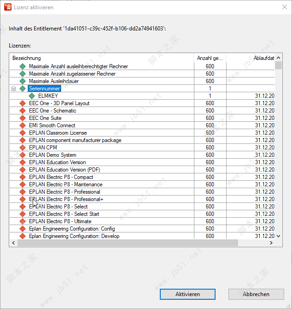Select 'EPLAN component manufacturer package' row text

(x=75, y=140)
